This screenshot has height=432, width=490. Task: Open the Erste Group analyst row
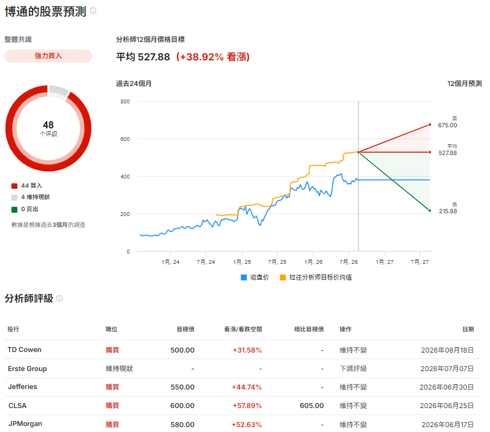point(243,368)
